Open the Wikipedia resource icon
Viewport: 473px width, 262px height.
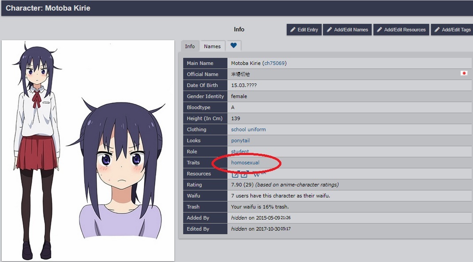tap(258, 174)
